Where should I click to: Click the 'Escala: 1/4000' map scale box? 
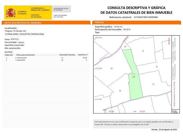coord(175,112)
